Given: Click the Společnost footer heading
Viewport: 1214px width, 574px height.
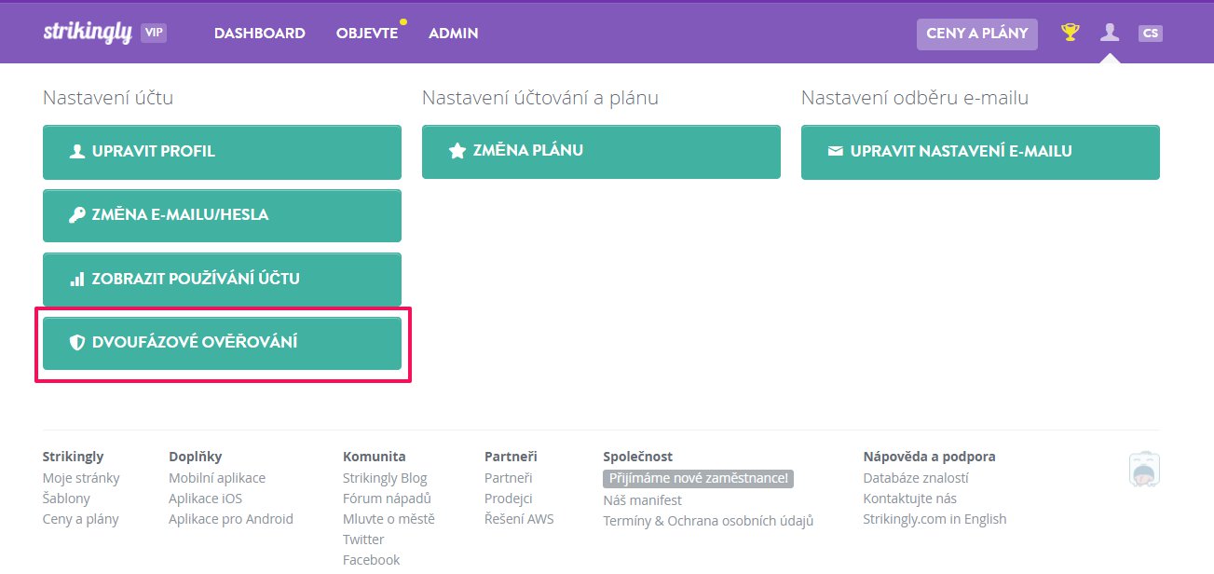Looking at the screenshot, I should point(638,457).
